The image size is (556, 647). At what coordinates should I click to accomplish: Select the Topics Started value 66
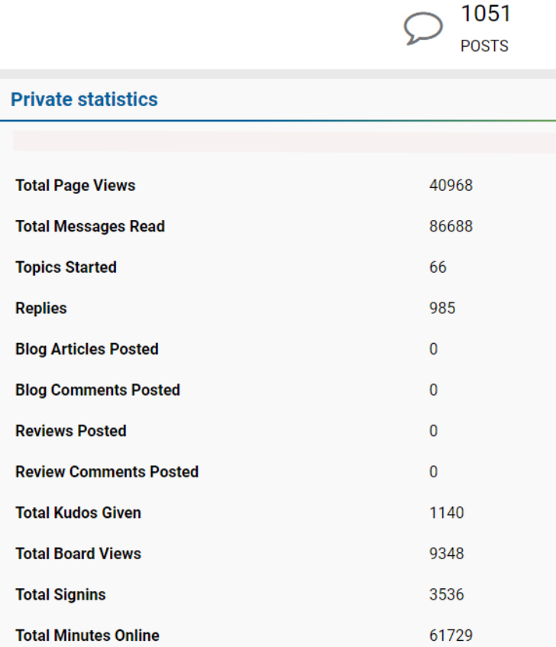(x=438, y=267)
